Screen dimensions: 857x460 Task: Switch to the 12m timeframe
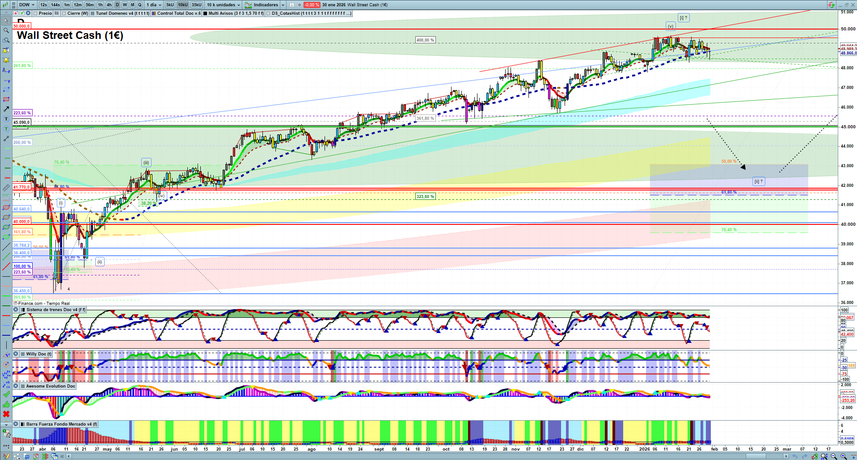(78, 5)
